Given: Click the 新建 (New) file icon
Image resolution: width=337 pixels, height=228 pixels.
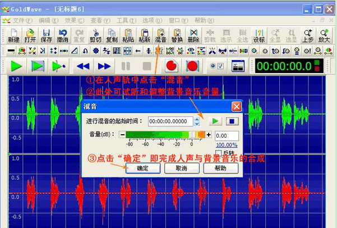Looking at the screenshot, I should pos(13,36).
